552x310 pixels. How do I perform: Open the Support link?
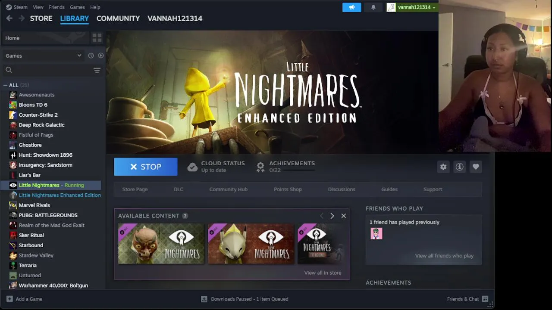pyautogui.click(x=433, y=189)
